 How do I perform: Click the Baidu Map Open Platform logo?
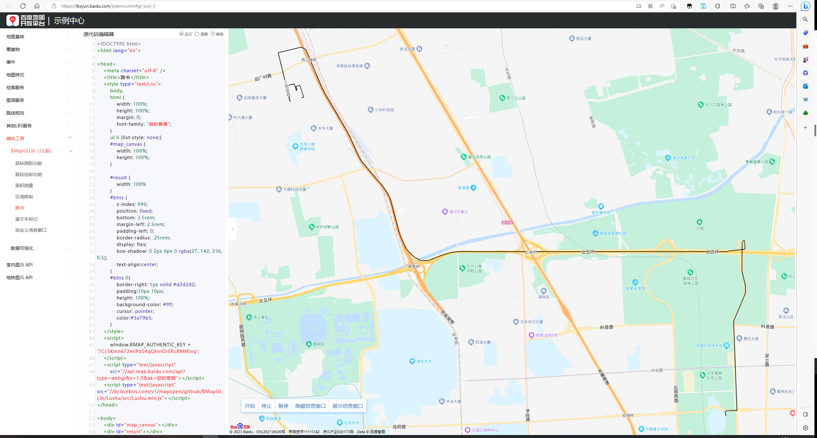pyautogui.click(x=25, y=21)
